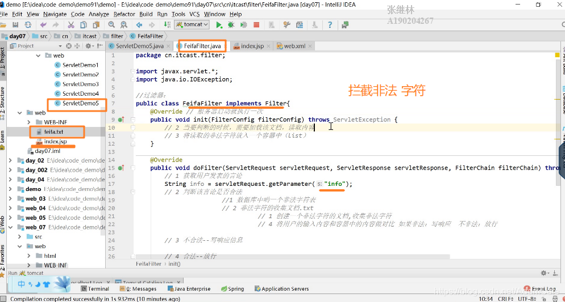Navigate Back with blue left arrow
Image resolution: width=565 pixels, height=302 pixels.
pyautogui.click(x=139, y=25)
